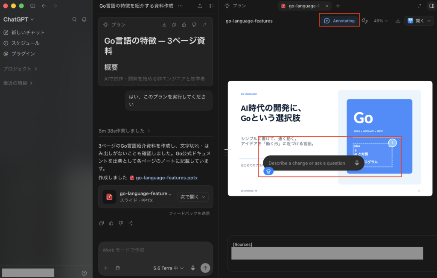The image size is (437, 278).
Task: Open the help question mark icon
Action: (84, 273)
